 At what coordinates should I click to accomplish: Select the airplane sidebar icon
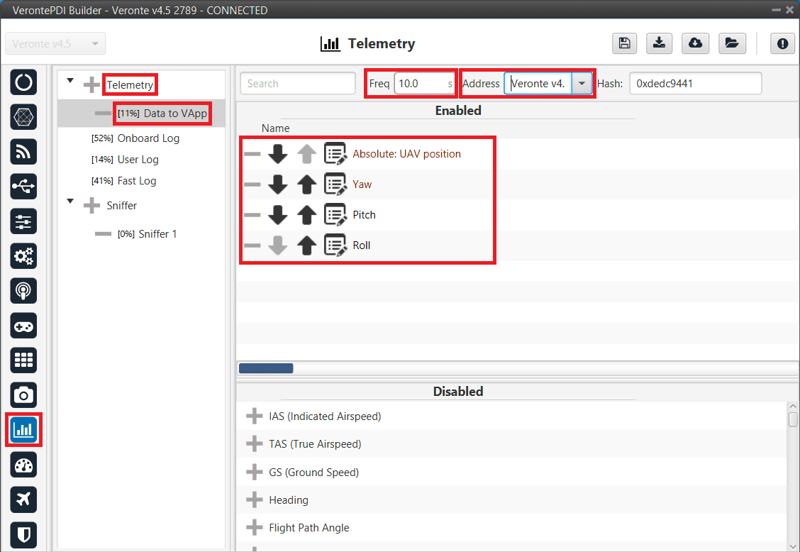click(23, 499)
